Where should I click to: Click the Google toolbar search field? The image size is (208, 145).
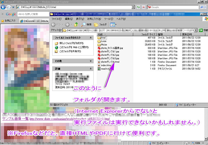click(x=33, y=14)
